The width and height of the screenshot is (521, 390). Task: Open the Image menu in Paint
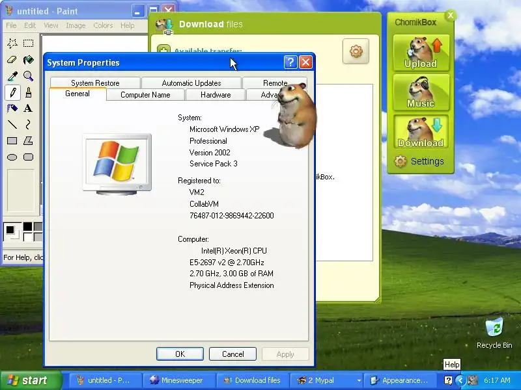(x=76, y=25)
